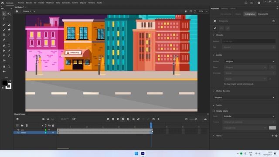Viewport: 279px width, 157px height.
Task: Select the Camera tool in toolbox
Action: pyautogui.click(x=4, y=72)
